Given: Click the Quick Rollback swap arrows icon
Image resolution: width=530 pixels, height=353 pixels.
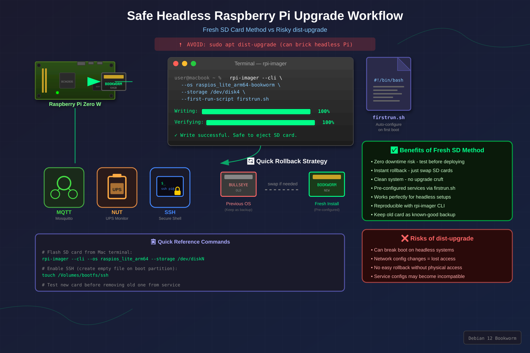Looking at the screenshot, I should pyautogui.click(x=251, y=161).
